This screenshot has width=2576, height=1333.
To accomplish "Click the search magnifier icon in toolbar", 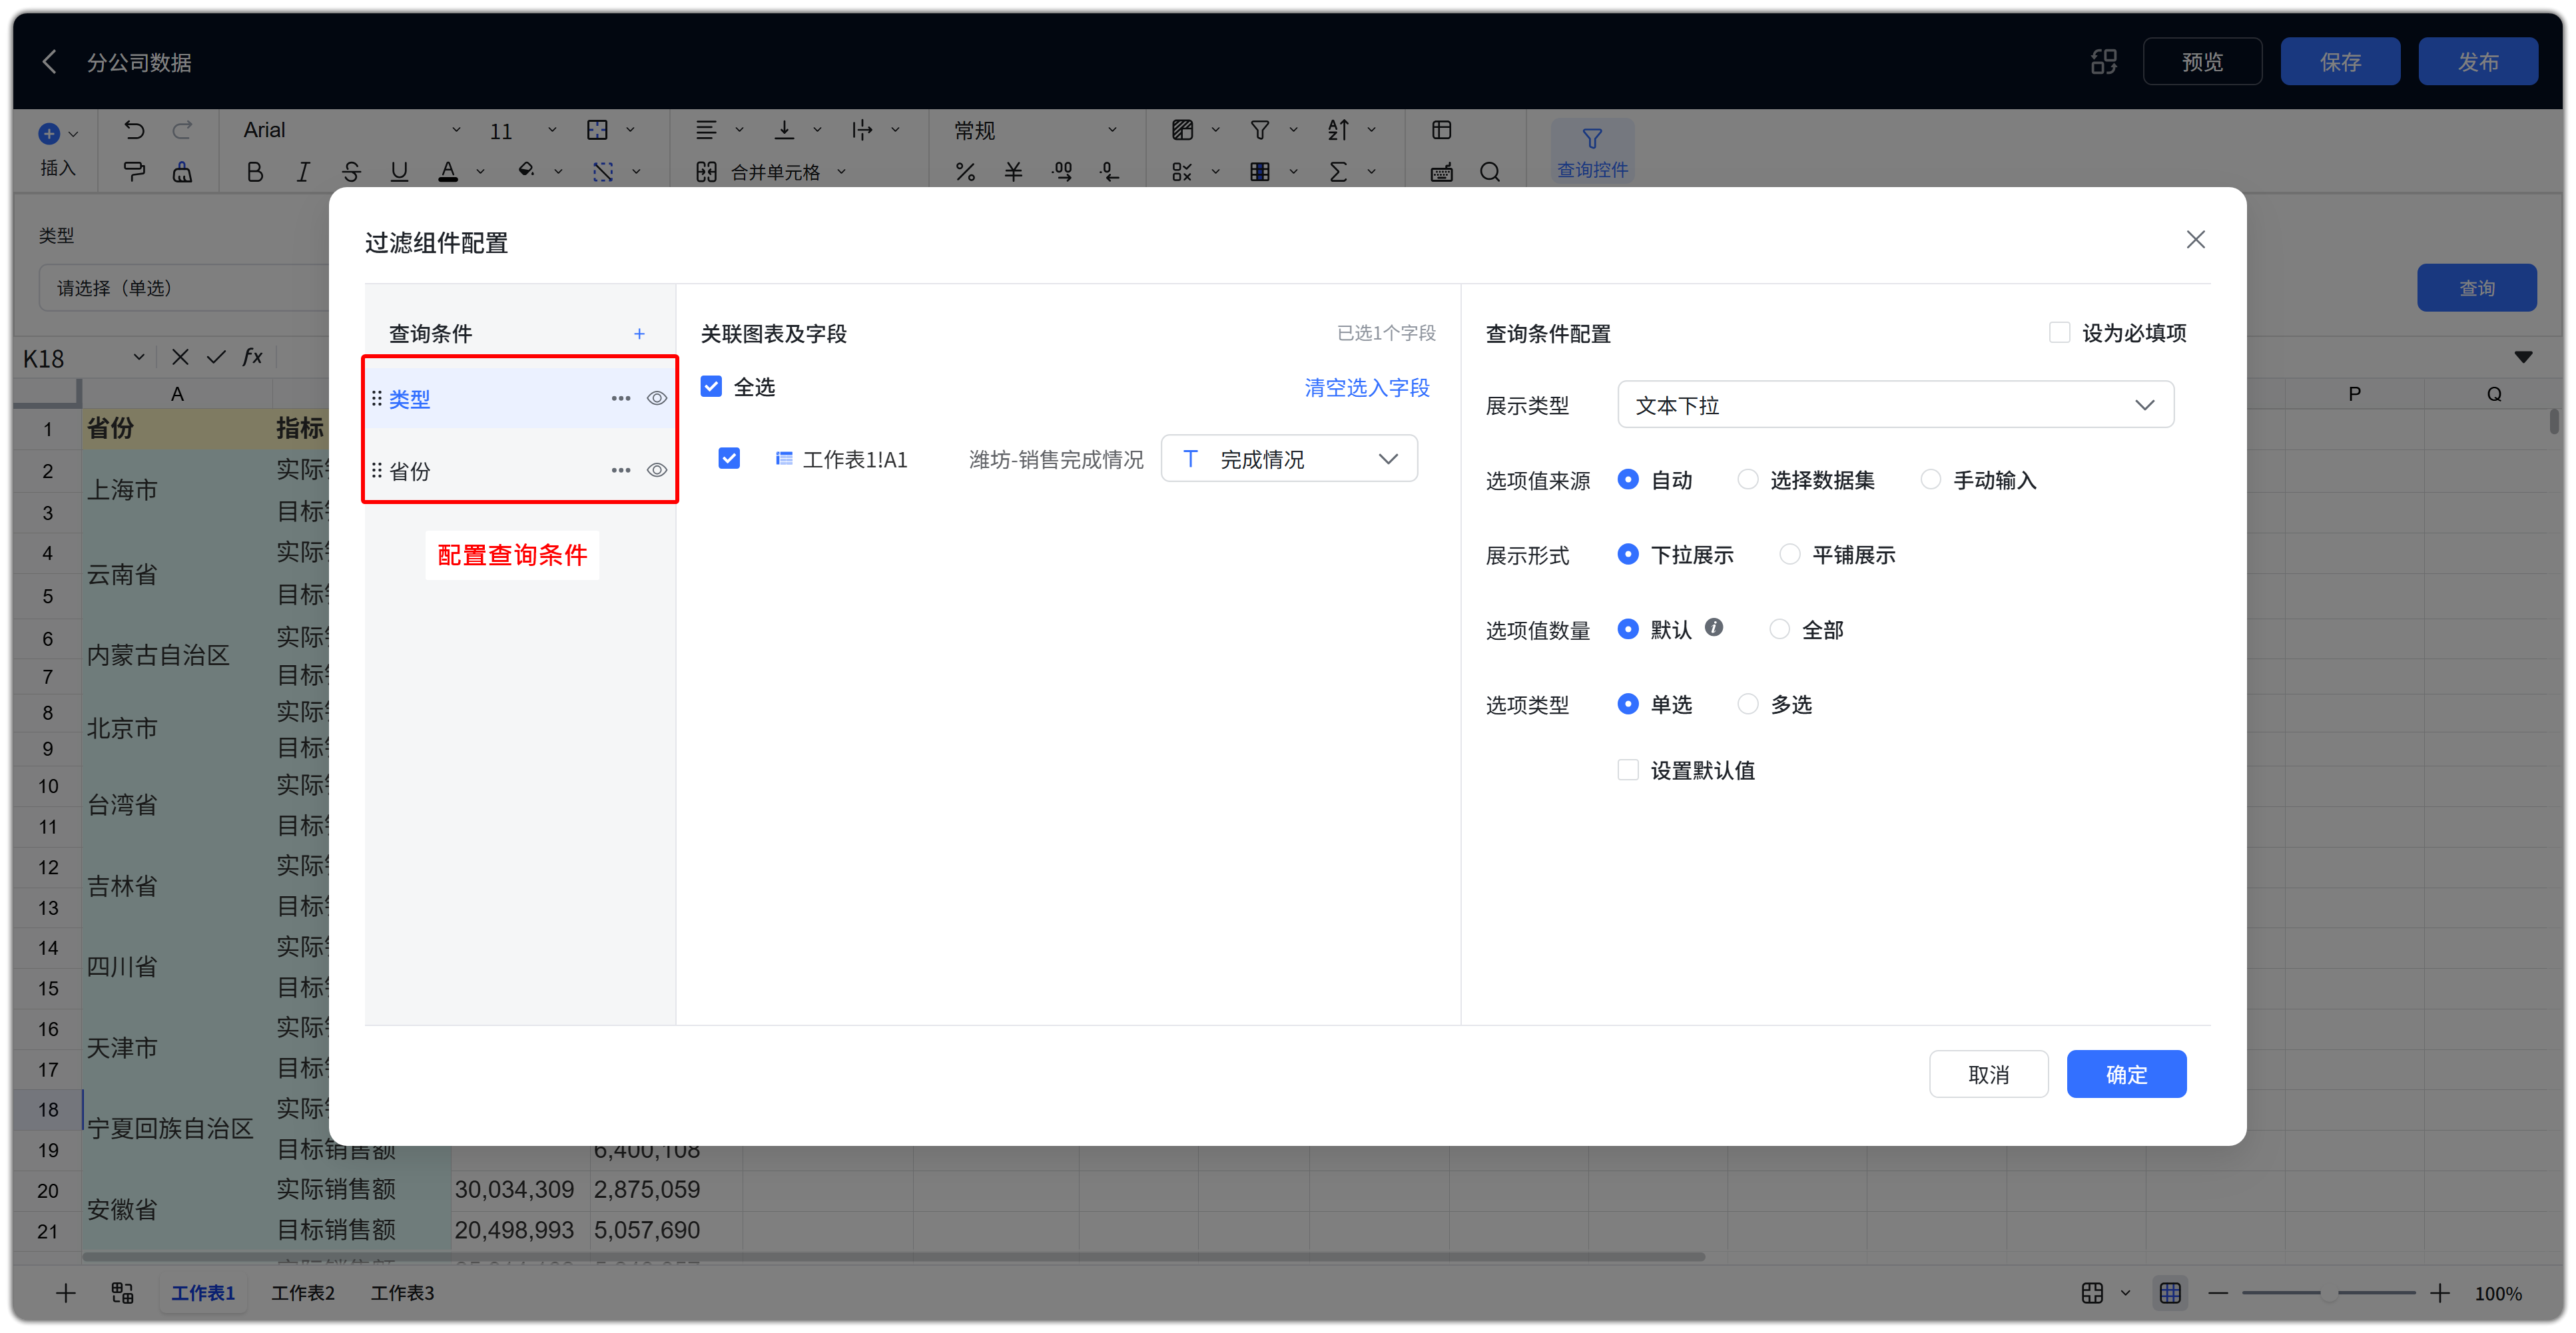I will click(1490, 172).
